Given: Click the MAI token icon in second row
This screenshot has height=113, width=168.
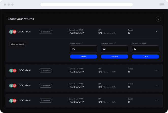Looking at the screenshot, I should click(x=14, y=70).
